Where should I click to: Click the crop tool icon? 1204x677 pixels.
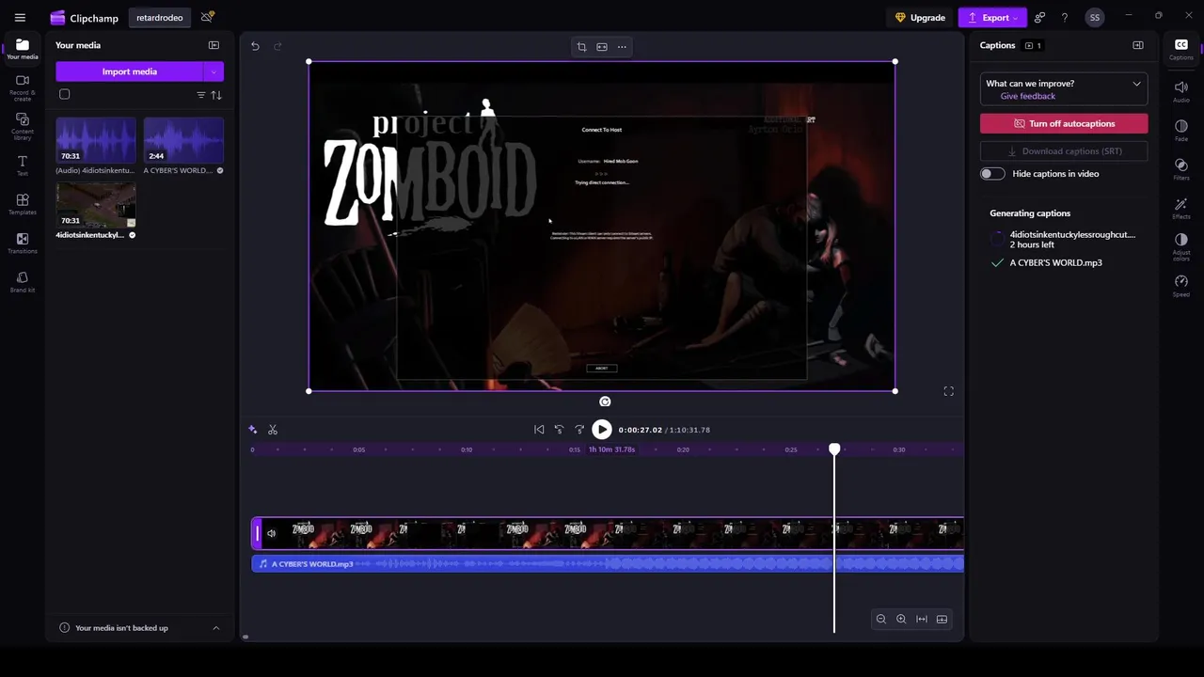click(x=581, y=47)
